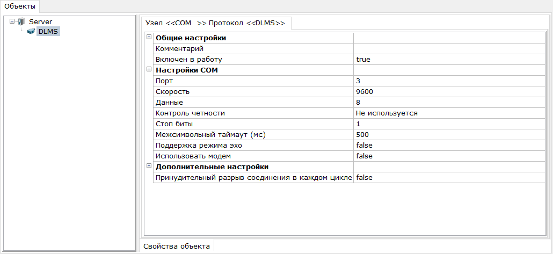Click the DLMS device icon in tree
Viewport: 553px width, 254px height.
click(x=31, y=31)
